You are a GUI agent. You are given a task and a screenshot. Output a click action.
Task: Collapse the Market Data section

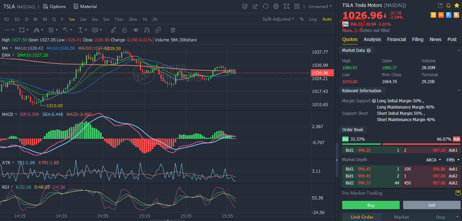pyautogui.click(x=459, y=50)
